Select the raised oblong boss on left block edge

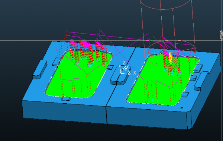click(40, 69)
